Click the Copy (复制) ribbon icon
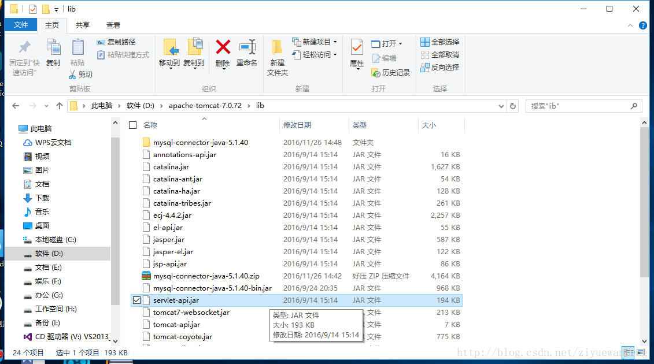The image size is (654, 364). [x=53, y=47]
